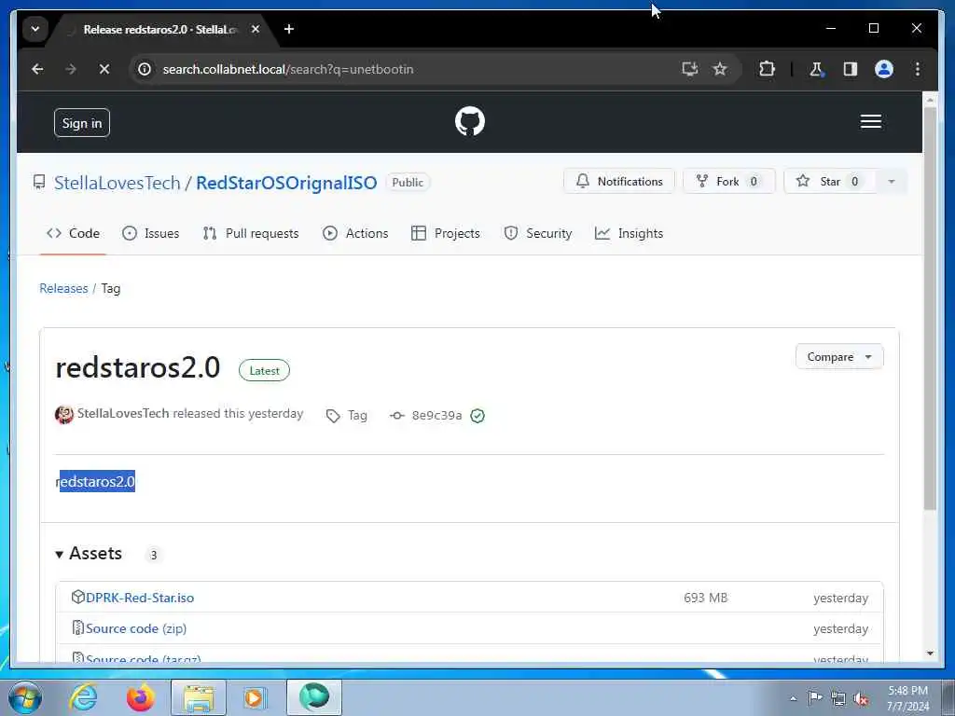Image resolution: width=955 pixels, height=716 pixels.
Task: Open RedStarOSOrignalISO repository link
Action: 286,183
